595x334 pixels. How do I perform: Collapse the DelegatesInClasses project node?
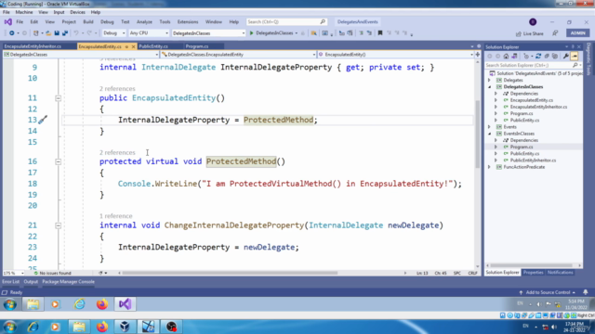(489, 87)
